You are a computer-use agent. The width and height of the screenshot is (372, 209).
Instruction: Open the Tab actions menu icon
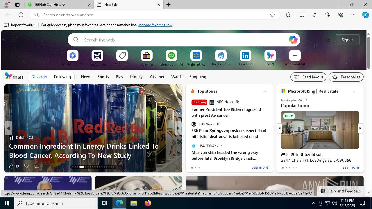pos(17,5)
